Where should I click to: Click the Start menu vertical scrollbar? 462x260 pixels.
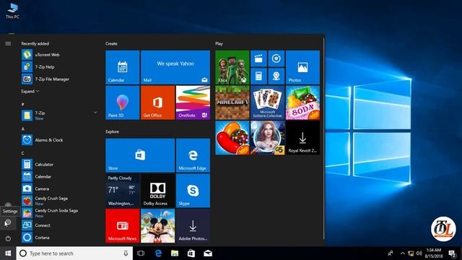pos(324,139)
